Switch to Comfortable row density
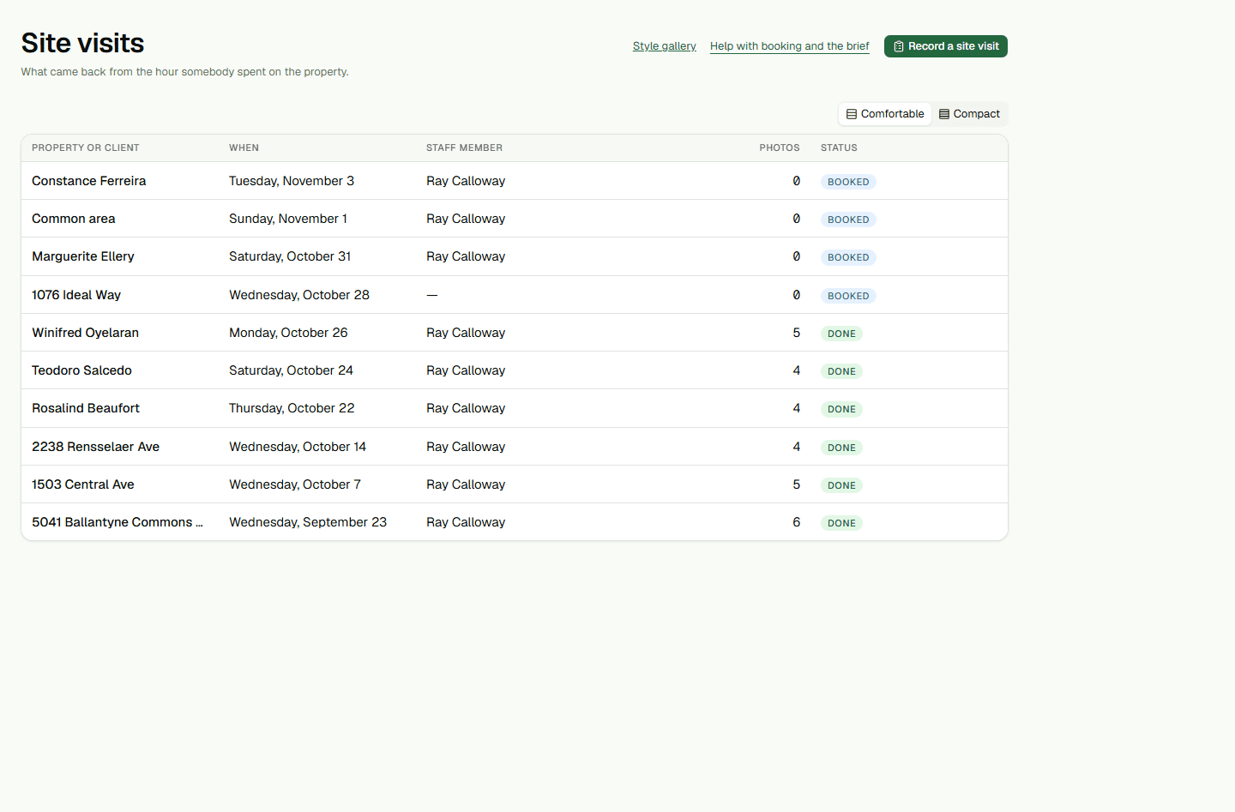1235x812 pixels. coord(885,114)
